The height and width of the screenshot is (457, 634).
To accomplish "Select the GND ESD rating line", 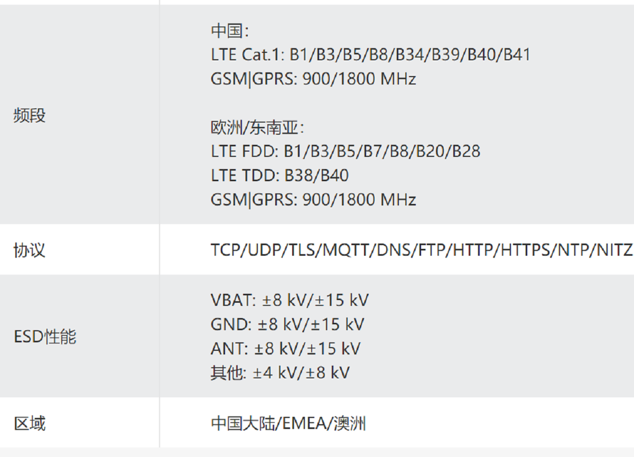I will (x=287, y=324).
